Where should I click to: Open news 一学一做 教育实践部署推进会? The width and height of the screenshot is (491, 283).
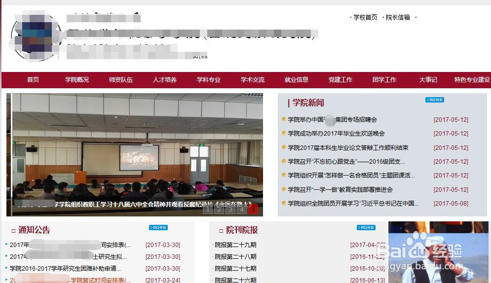pos(340,189)
